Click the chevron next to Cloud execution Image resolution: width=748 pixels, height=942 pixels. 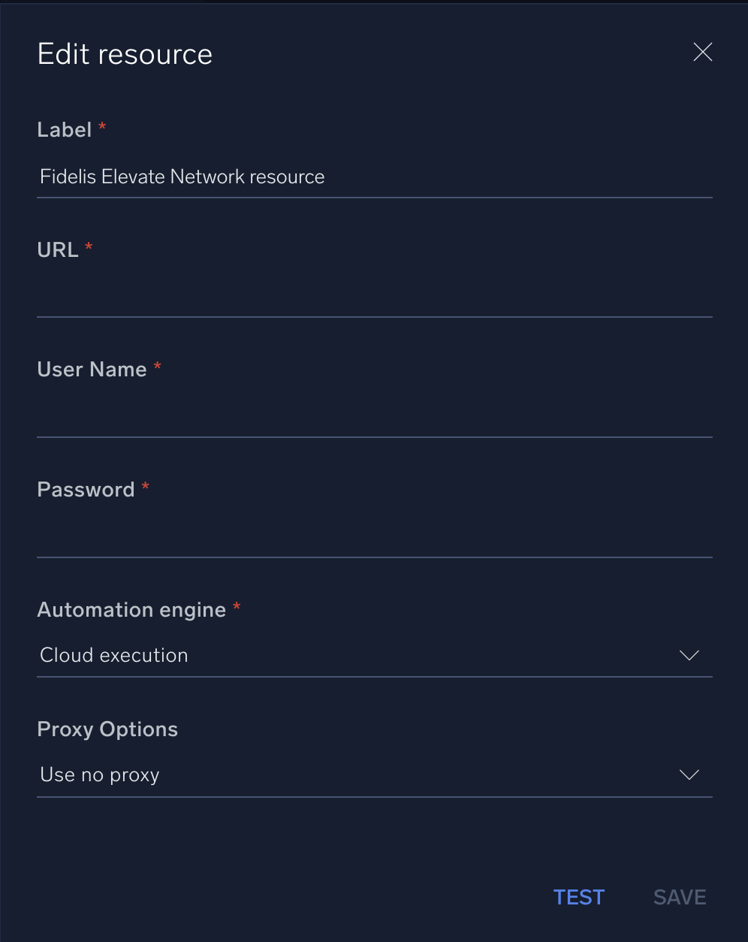point(689,655)
